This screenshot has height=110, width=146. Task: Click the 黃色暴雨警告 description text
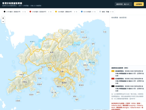(x=130, y=73)
